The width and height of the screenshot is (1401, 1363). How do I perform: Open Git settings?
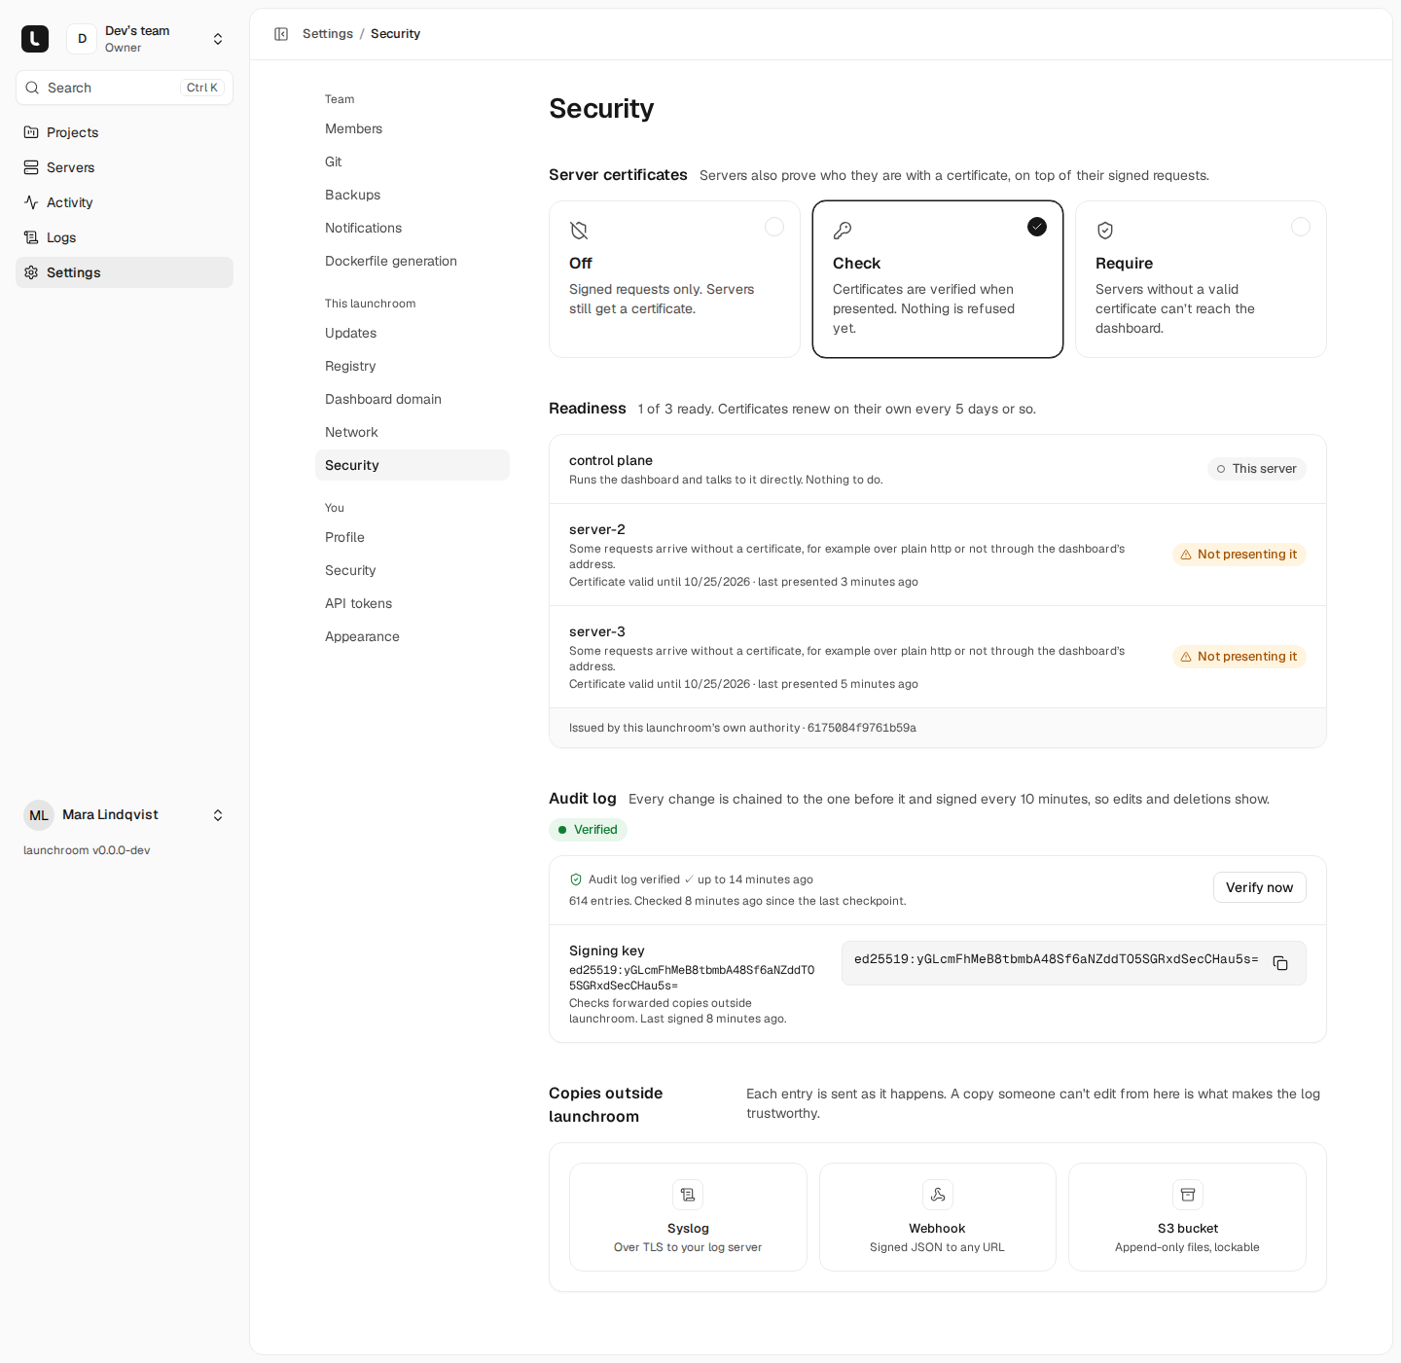(x=413, y=161)
